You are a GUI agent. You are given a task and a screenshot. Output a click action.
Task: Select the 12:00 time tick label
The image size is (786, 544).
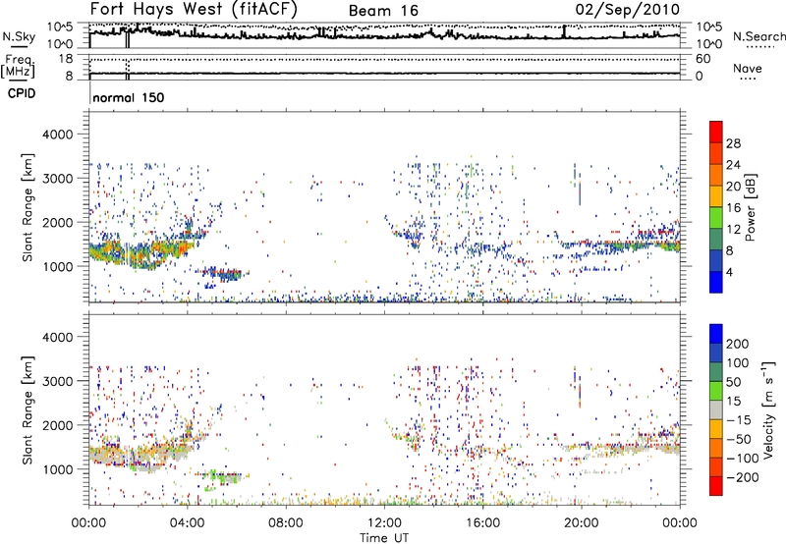[384, 523]
